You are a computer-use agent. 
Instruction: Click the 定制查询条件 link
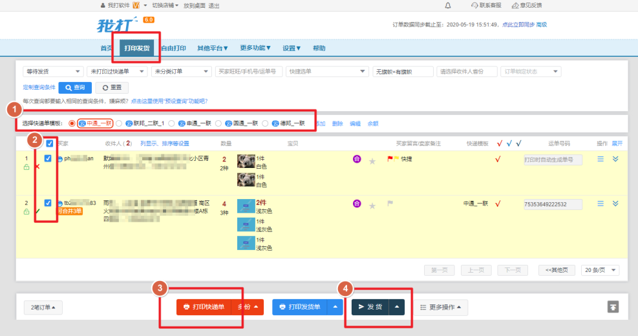[x=39, y=87]
